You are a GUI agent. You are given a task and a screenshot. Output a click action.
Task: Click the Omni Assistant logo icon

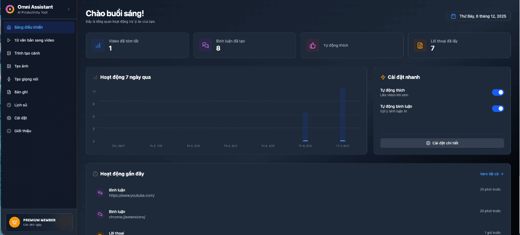10,9
